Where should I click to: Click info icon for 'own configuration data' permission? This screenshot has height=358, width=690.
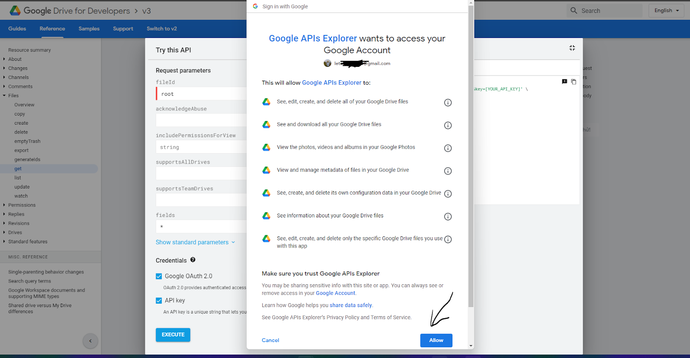pyautogui.click(x=448, y=194)
